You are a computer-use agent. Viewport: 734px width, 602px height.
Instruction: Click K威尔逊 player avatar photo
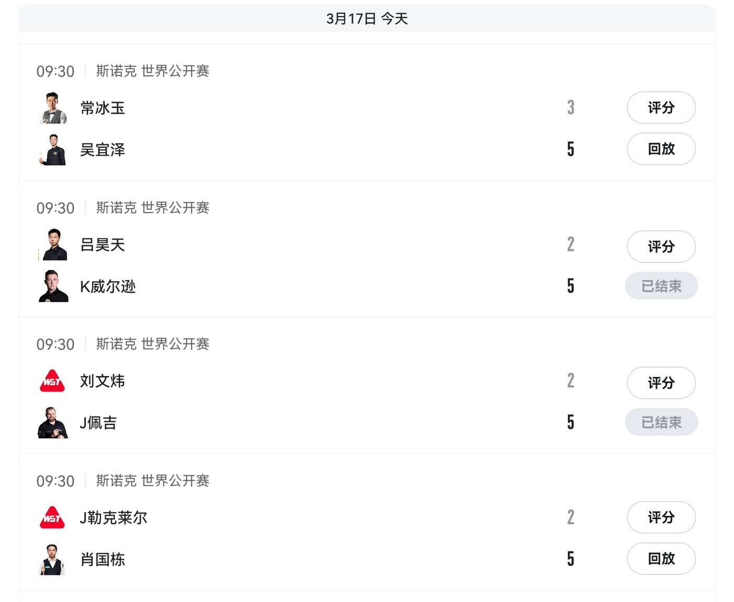click(x=53, y=286)
